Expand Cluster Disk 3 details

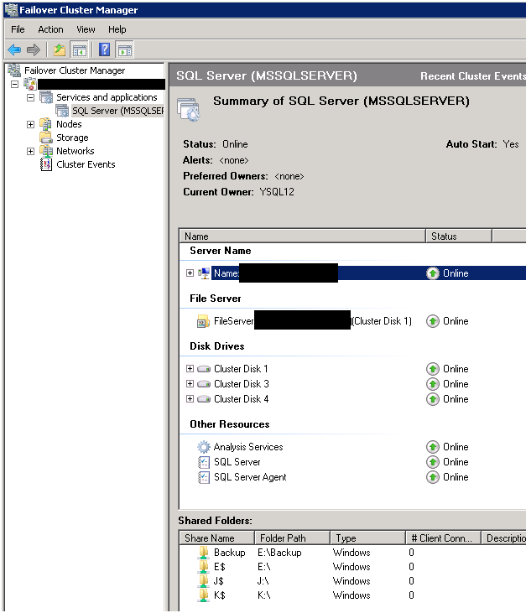tap(190, 384)
